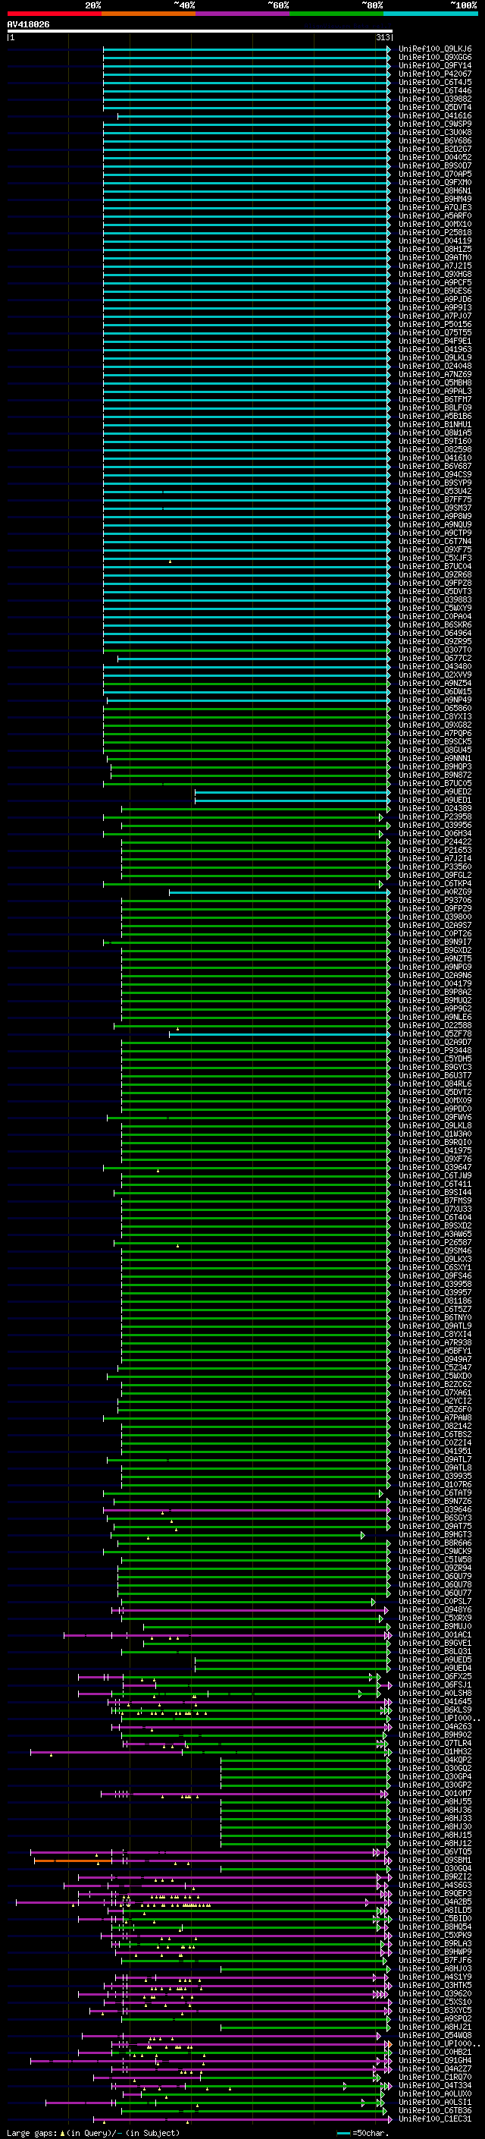Select the UniRef100_P24422 label
This screenshot has height=2139, width=485.
tap(434, 842)
